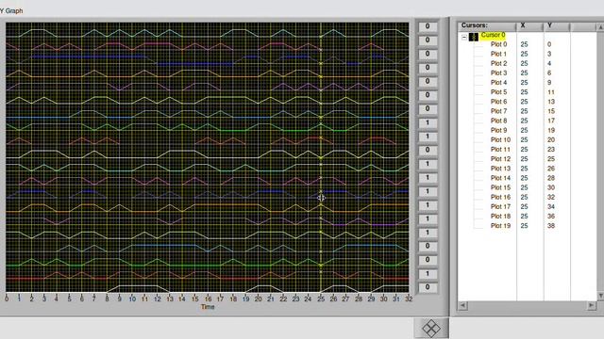The width and height of the screenshot is (604, 339).
Task: Click the horizontal scrollbar track of cursor legend
Action: pyautogui.click(x=528, y=305)
